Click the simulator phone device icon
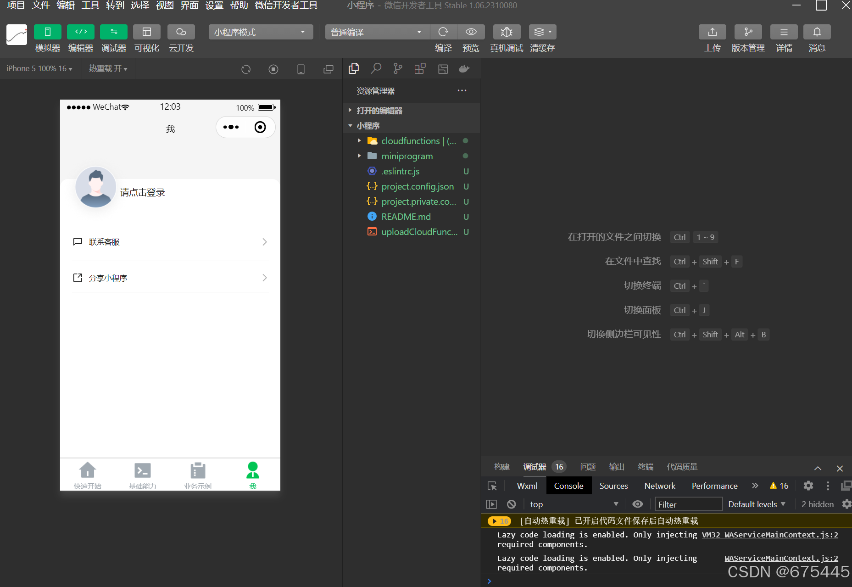The image size is (852, 587). (x=301, y=69)
